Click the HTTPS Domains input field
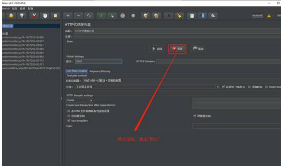The image size is (282, 166). pyautogui.click(x=219, y=61)
